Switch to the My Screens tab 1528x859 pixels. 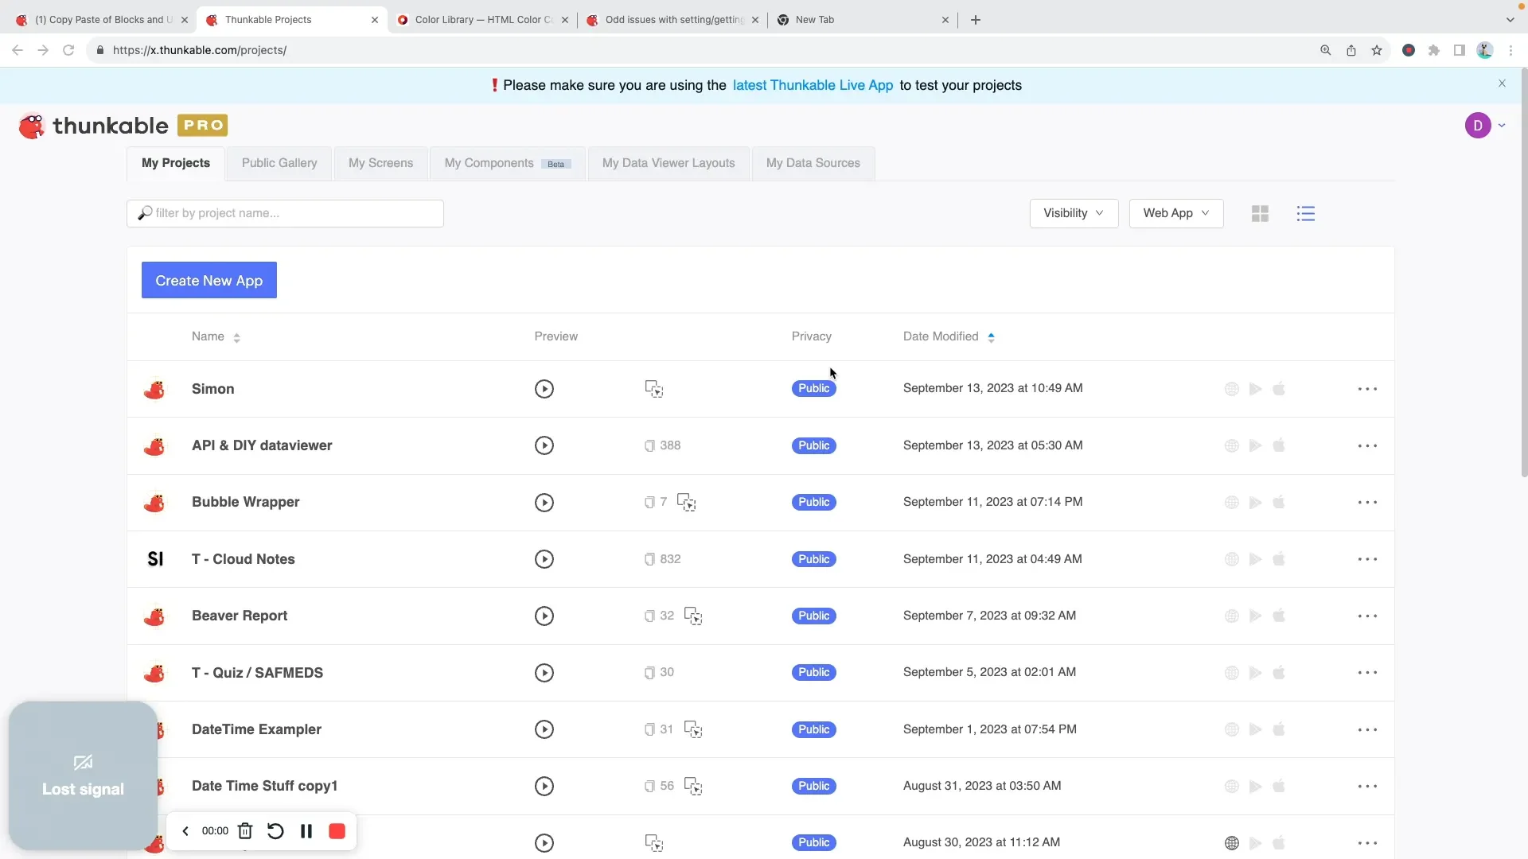(380, 163)
